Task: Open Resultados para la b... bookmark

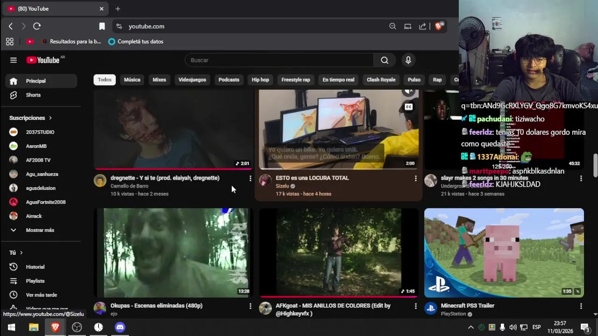Action: tap(71, 42)
